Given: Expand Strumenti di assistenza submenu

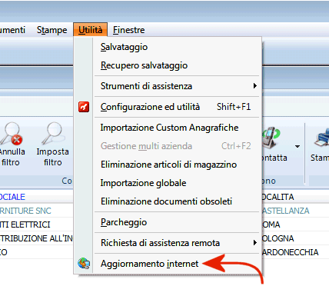Looking at the screenshot, I should tap(177, 86).
